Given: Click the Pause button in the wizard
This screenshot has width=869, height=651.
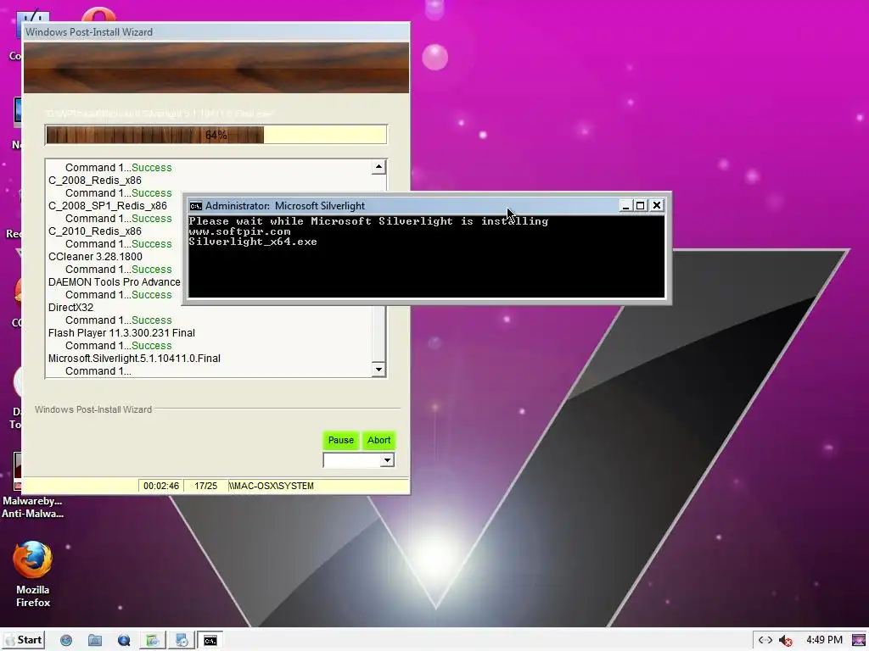Looking at the screenshot, I should pyautogui.click(x=341, y=440).
